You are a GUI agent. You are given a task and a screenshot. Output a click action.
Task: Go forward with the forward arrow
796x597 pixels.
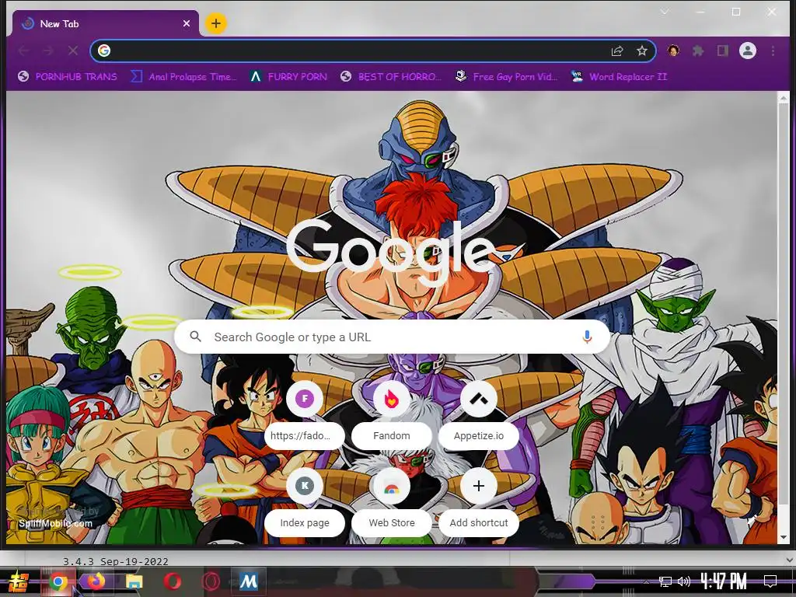(48, 51)
